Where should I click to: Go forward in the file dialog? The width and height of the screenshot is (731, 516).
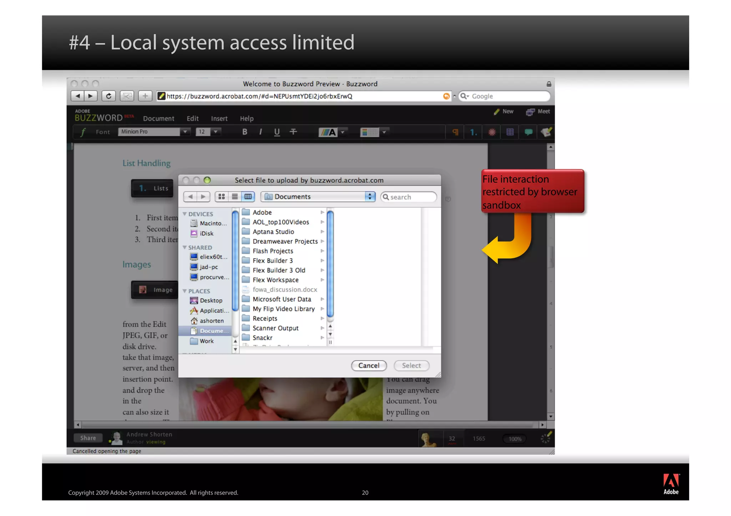pyautogui.click(x=203, y=196)
